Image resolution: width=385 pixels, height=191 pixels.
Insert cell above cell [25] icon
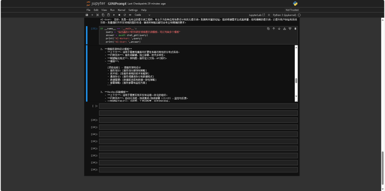point(284,29)
